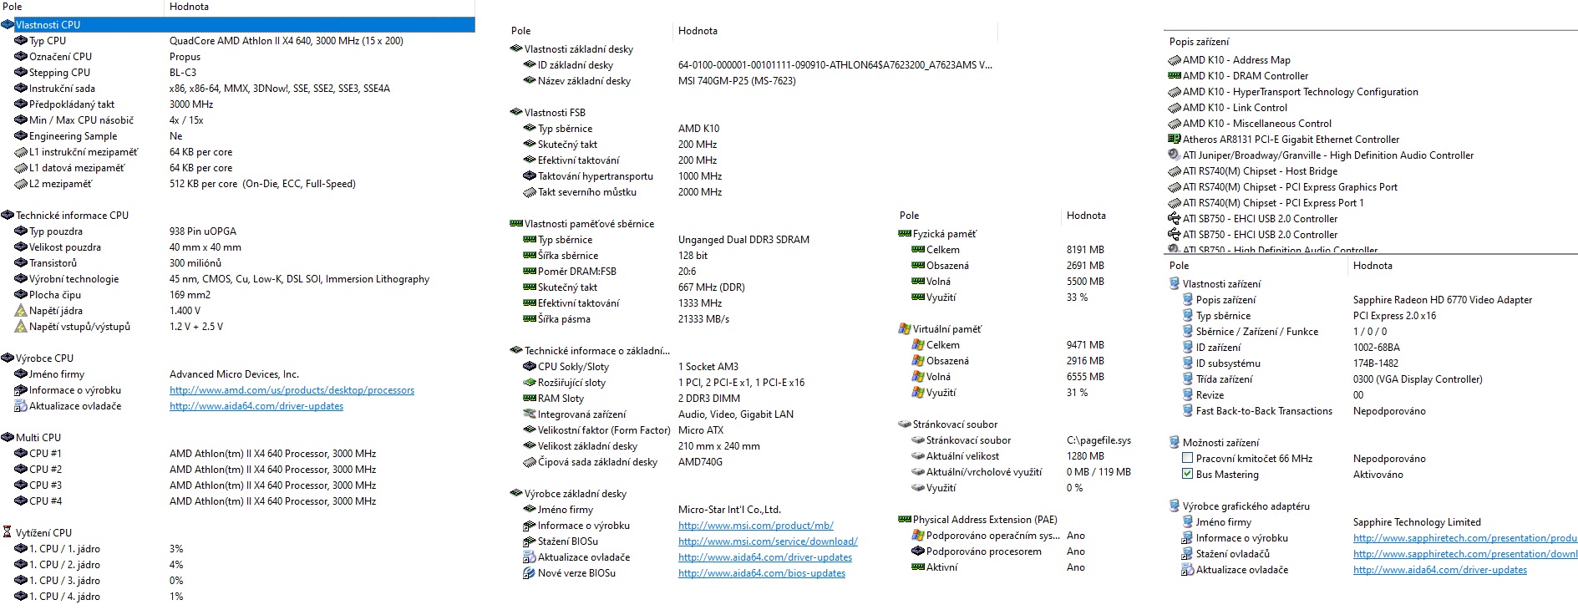
Task: Click the hourglass icon beside Vytížení CPU
Action: (x=8, y=533)
